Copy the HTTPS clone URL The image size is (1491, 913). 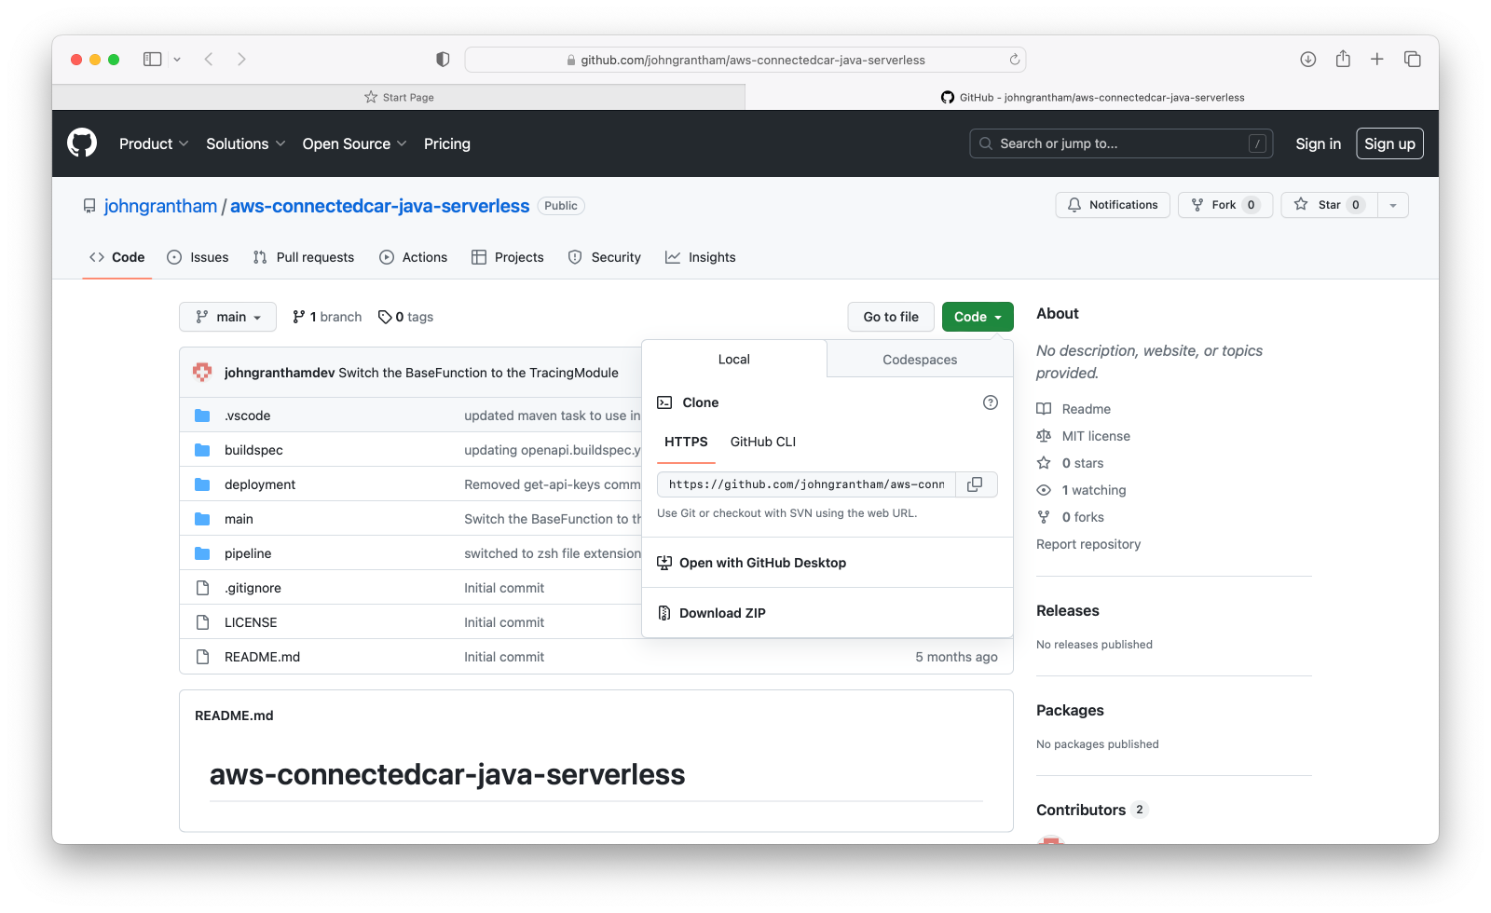976,484
